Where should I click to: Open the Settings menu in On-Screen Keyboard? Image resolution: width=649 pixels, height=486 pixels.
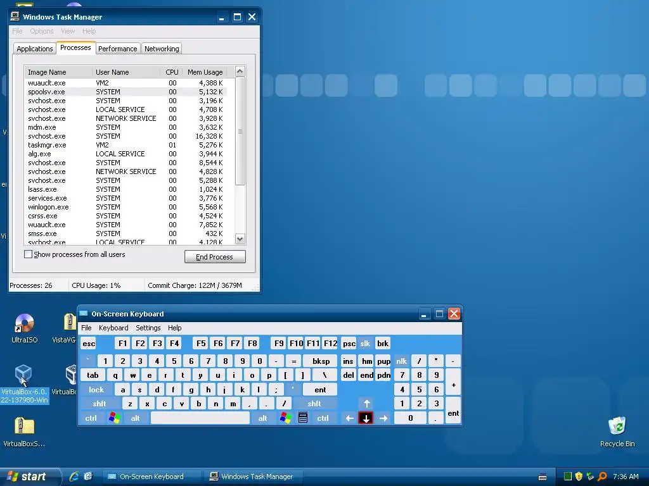click(x=148, y=328)
